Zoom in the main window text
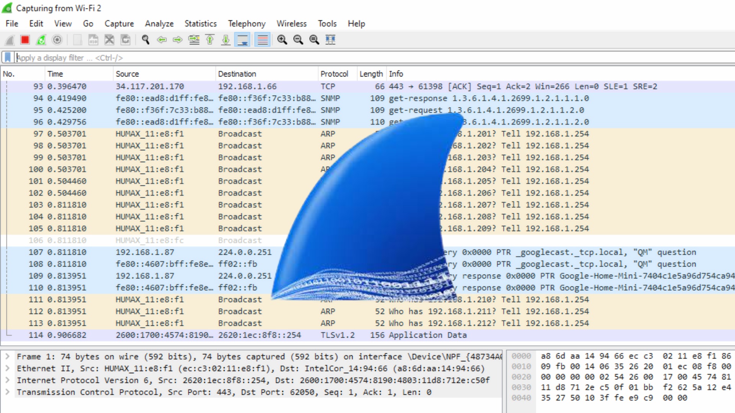The width and height of the screenshot is (735, 413). 282,40
